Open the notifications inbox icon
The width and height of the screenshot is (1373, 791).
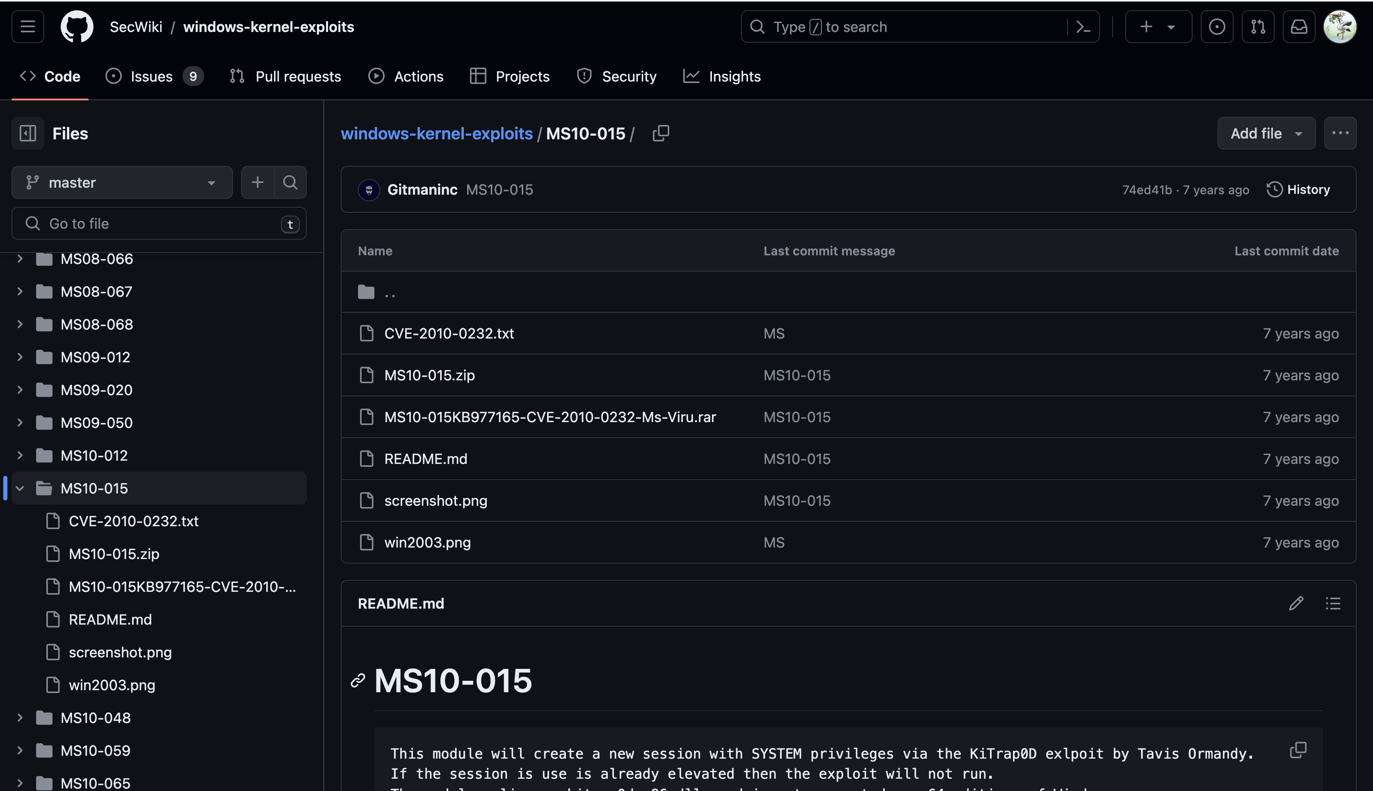pyautogui.click(x=1299, y=27)
